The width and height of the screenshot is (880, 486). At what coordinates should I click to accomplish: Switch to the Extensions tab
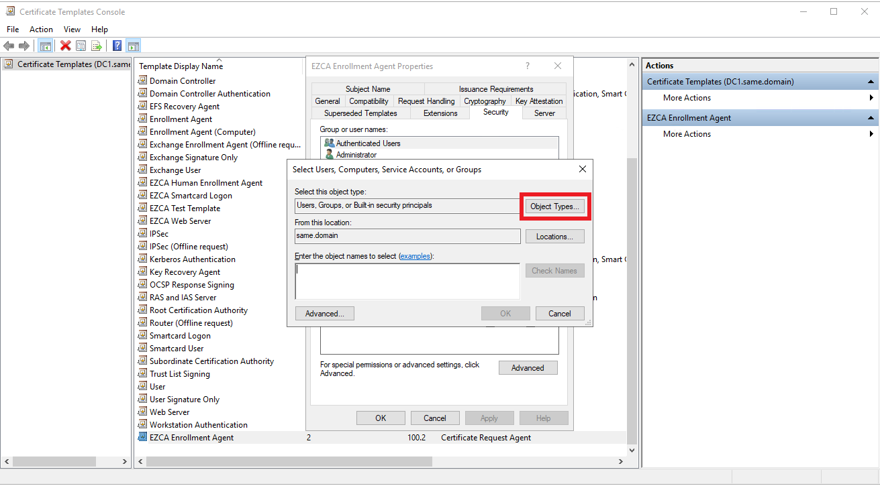(x=440, y=113)
